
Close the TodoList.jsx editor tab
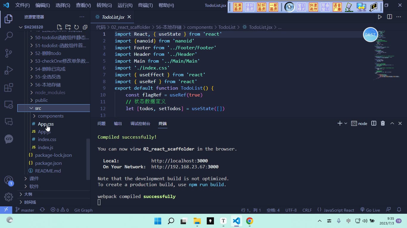pyautogui.click(x=129, y=17)
